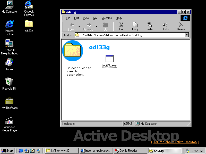Click the Delete toolbar button
The image size is (206, 154).
click(x=181, y=27)
